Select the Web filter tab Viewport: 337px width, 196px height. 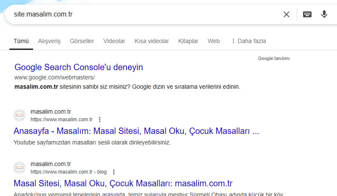(213, 41)
